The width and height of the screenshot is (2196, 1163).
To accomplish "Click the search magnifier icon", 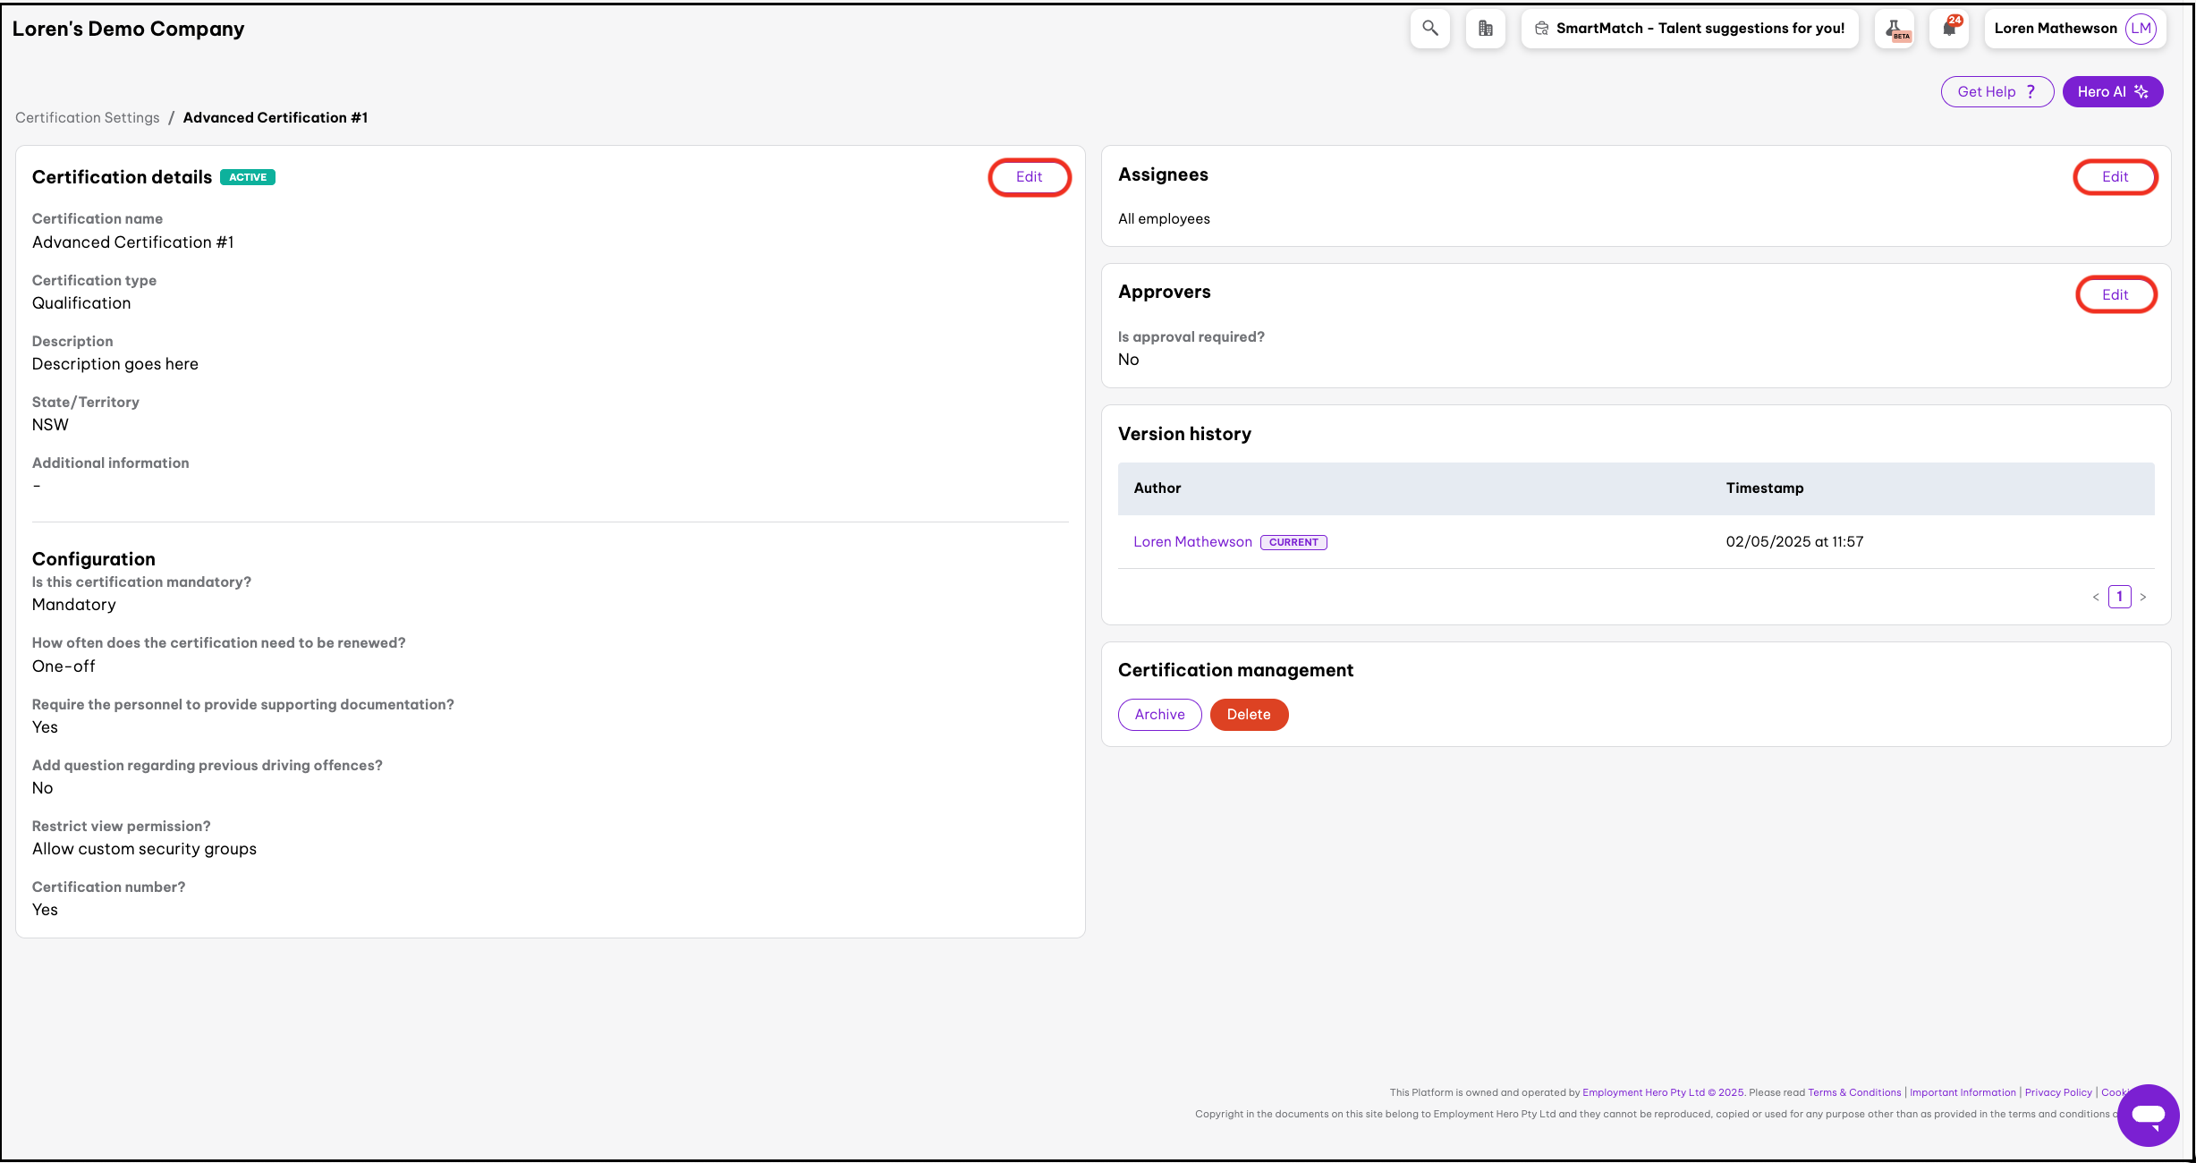I will pyautogui.click(x=1429, y=29).
